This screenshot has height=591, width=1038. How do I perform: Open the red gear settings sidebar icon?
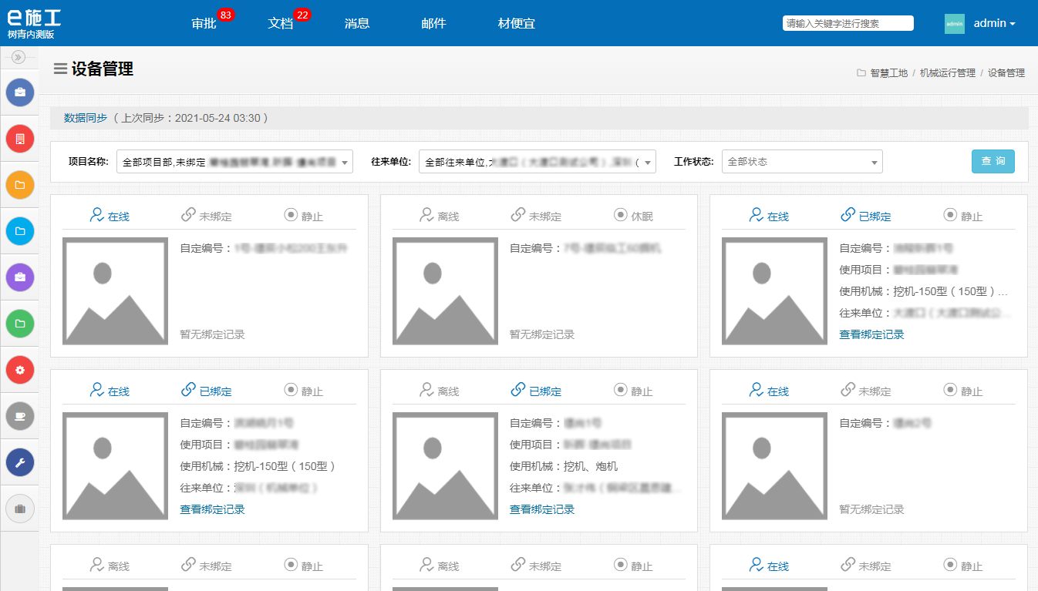(19, 370)
